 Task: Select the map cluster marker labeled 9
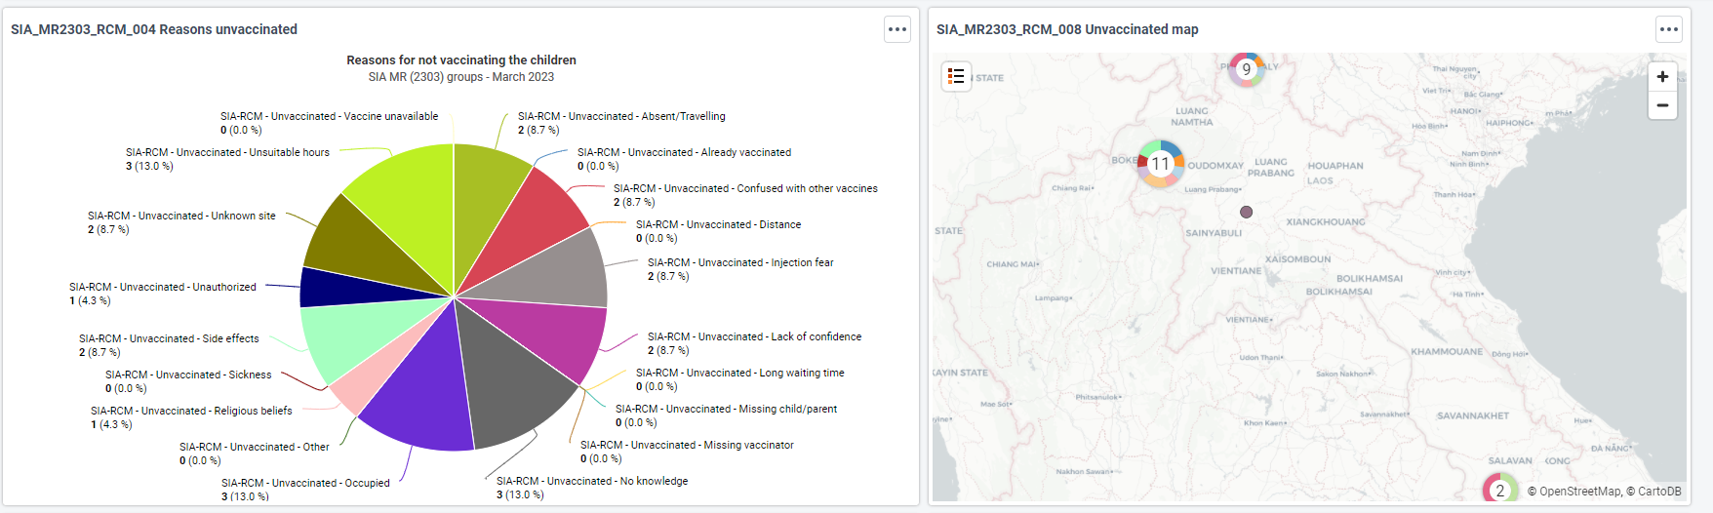point(1246,69)
